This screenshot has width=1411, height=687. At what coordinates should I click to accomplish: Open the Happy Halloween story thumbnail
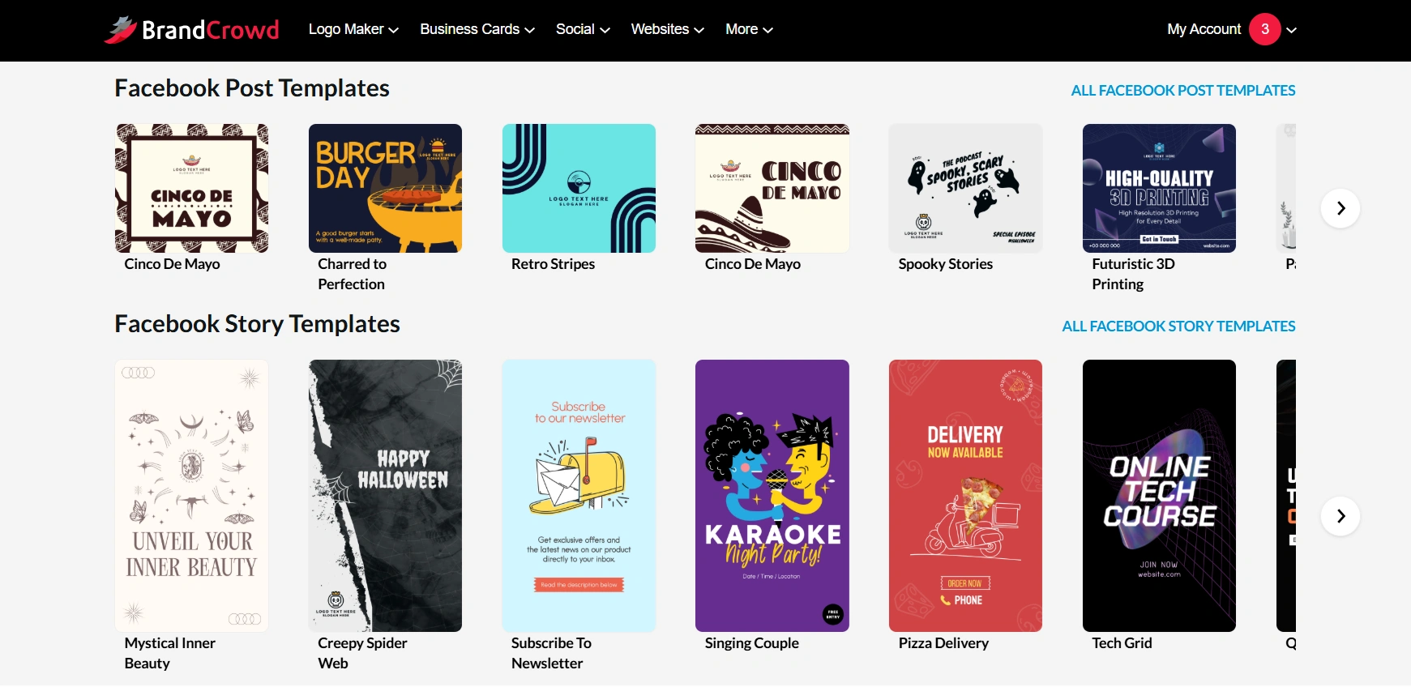point(385,496)
